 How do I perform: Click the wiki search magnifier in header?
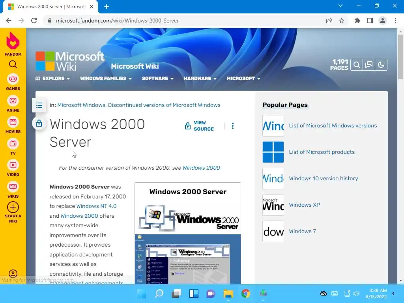357,65
